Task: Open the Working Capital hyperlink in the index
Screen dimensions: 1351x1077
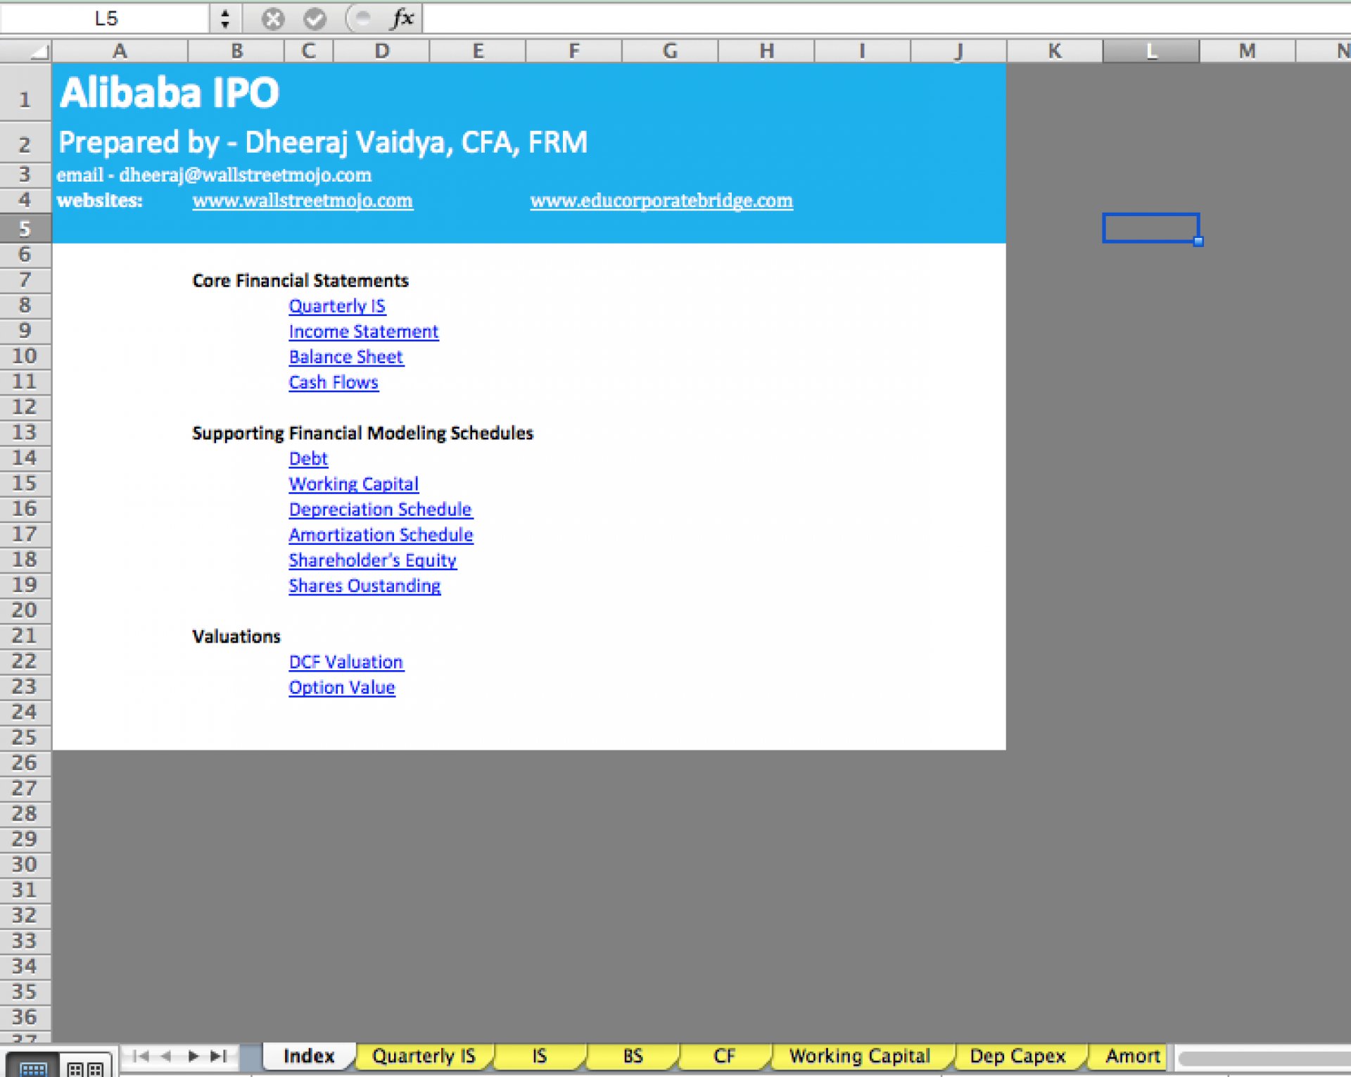Action: [x=353, y=484]
